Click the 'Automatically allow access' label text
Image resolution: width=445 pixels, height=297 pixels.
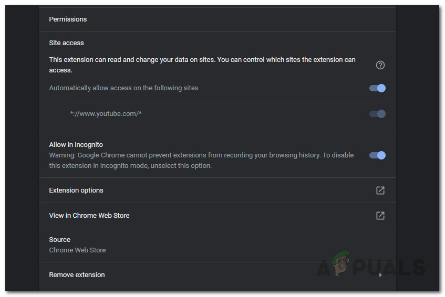pyautogui.click(x=123, y=88)
